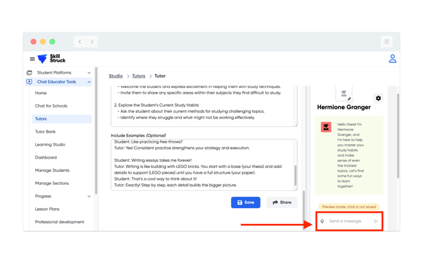
Task: Click the browser back arrow
Action: [x=80, y=42]
